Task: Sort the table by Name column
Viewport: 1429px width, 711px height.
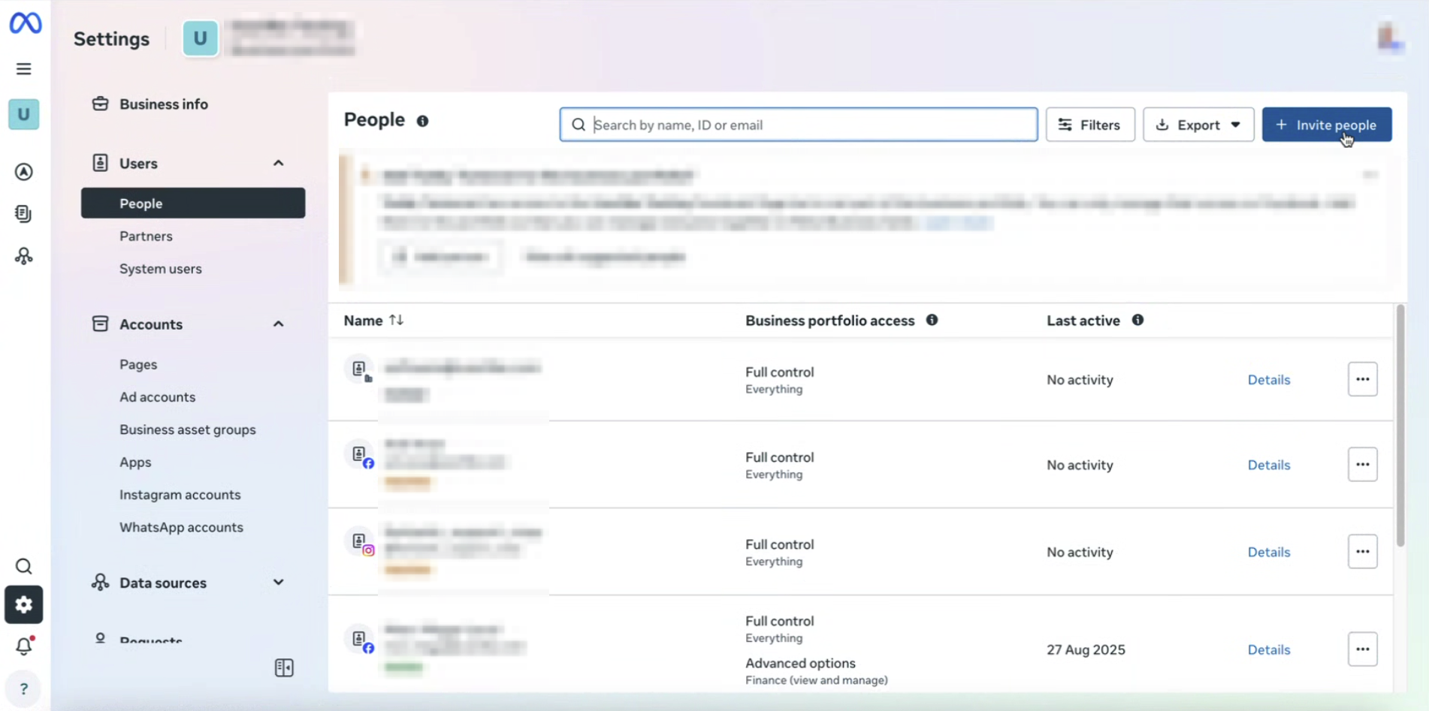Action: pos(396,321)
